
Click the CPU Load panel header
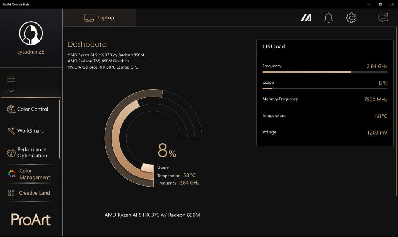coord(325,47)
